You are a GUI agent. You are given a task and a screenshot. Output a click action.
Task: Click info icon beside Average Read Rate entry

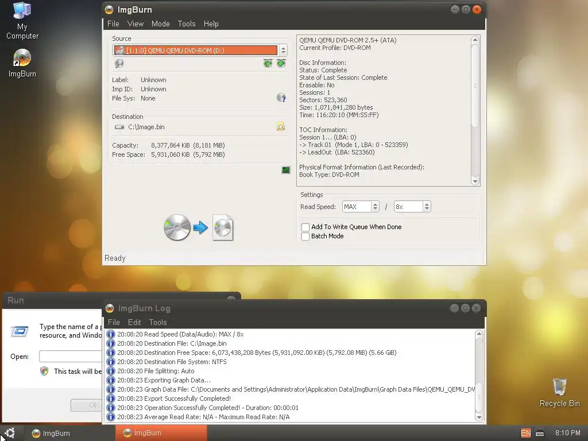coord(111,417)
